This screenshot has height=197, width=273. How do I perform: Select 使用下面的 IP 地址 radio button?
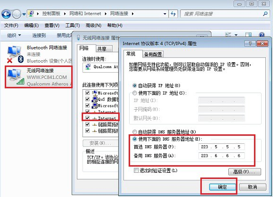coord(134,93)
